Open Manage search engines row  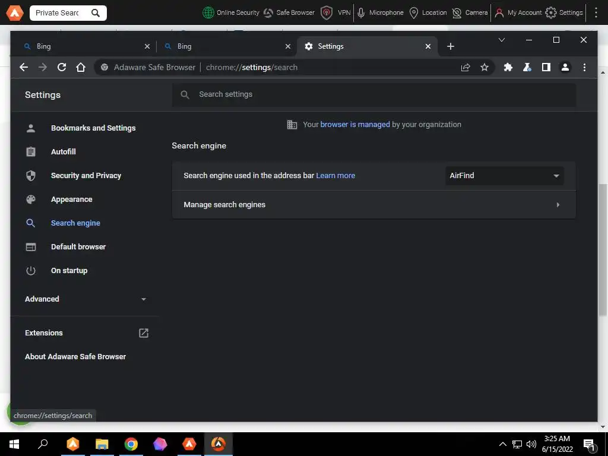click(x=374, y=205)
